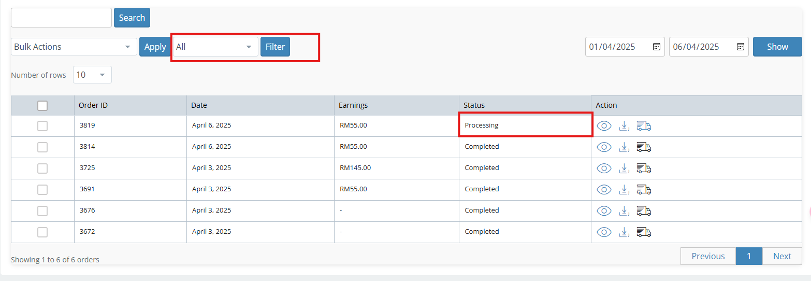This screenshot has height=281, width=811.
Task: Tick select-all checkbox in table header
Action: (x=42, y=106)
